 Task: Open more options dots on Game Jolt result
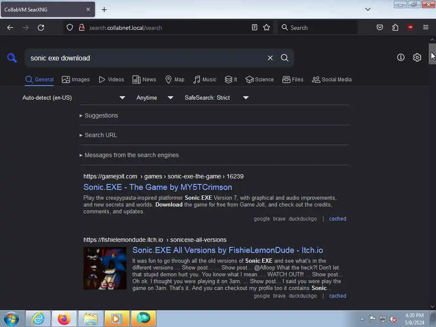[x=323, y=219]
